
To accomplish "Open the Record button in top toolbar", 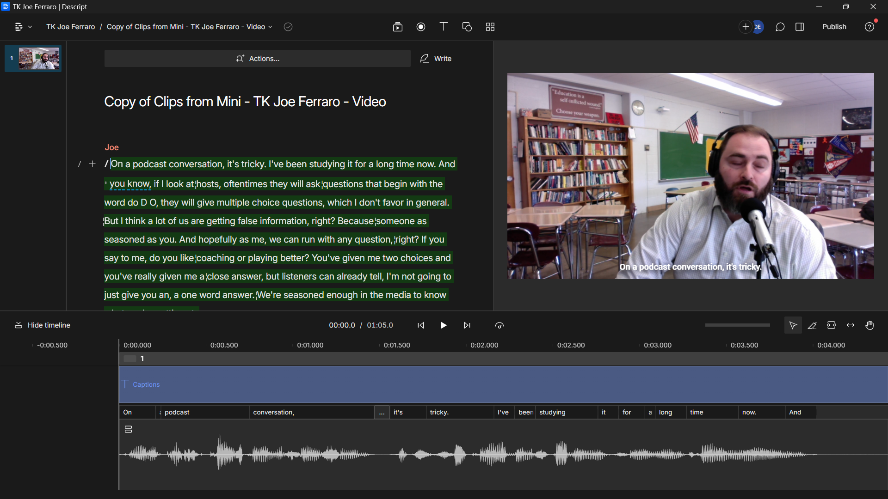I will (x=421, y=27).
